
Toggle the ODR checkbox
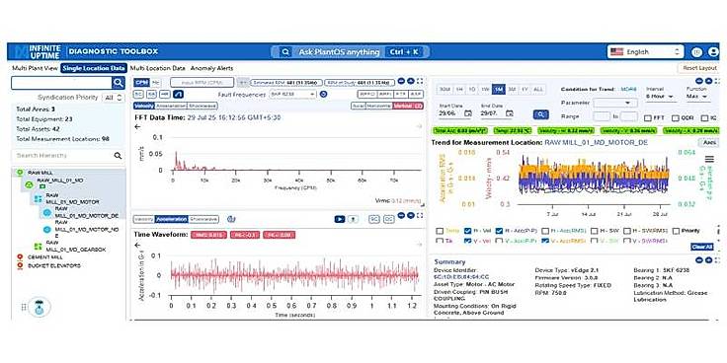click(676, 118)
